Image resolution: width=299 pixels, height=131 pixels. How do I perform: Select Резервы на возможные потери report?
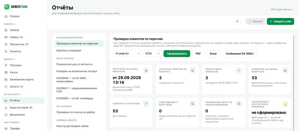(79, 71)
